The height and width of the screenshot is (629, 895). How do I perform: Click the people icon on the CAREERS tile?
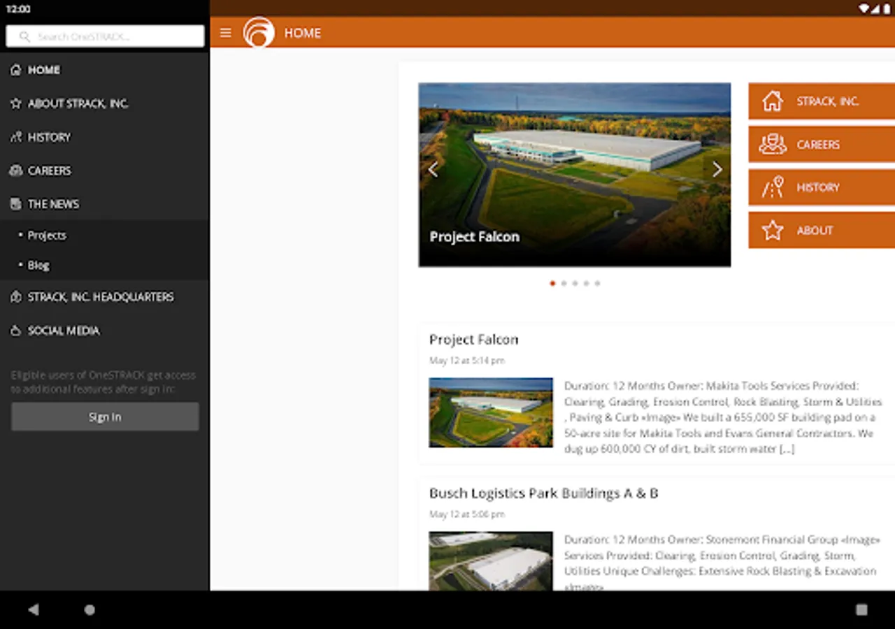point(773,145)
